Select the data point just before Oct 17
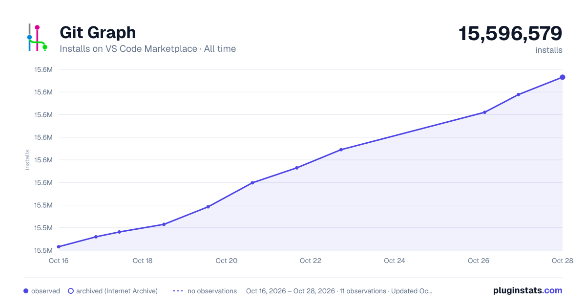This screenshot has height=308, width=586. click(x=96, y=237)
